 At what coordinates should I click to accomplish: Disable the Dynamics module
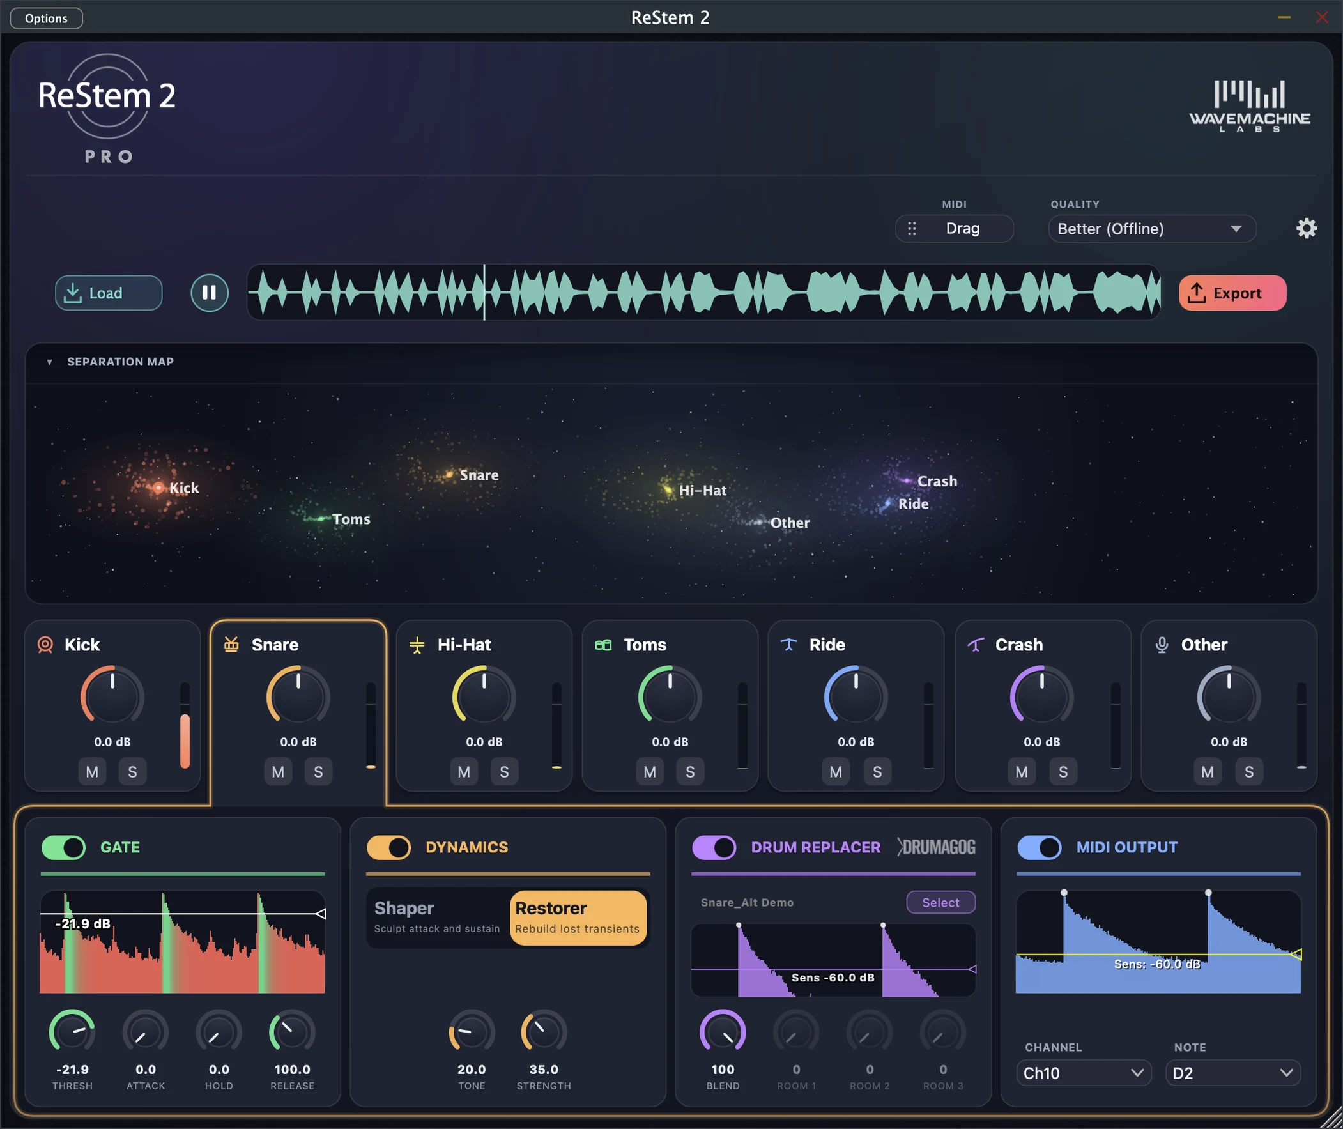(x=388, y=847)
